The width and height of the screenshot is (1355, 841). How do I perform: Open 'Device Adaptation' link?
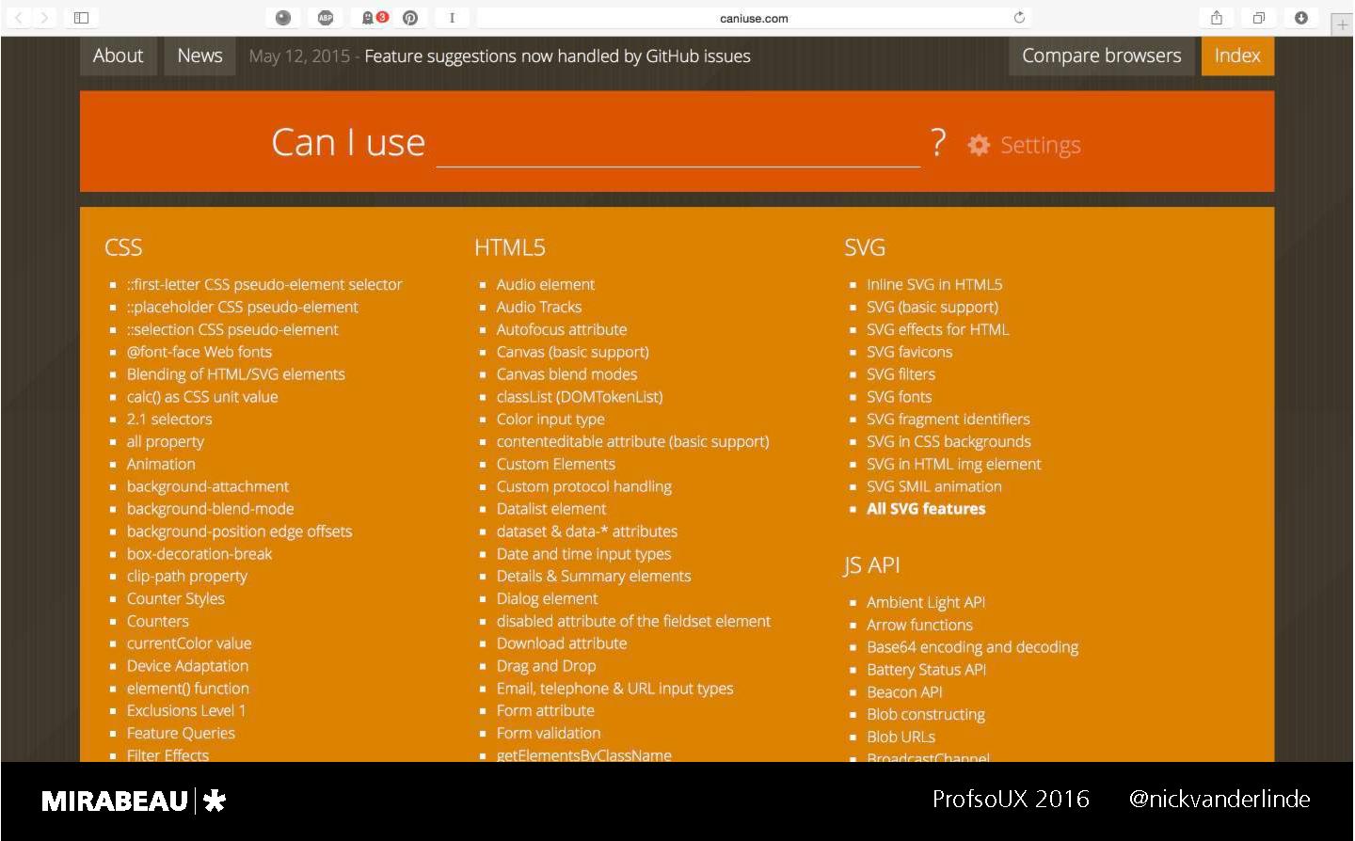188,666
